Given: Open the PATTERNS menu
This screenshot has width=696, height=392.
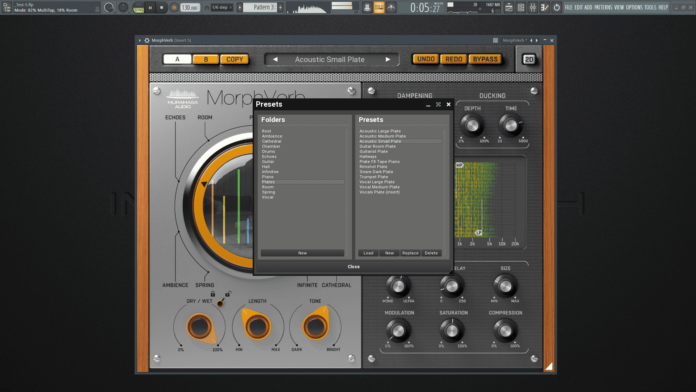Looking at the screenshot, I should pos(603,7).
